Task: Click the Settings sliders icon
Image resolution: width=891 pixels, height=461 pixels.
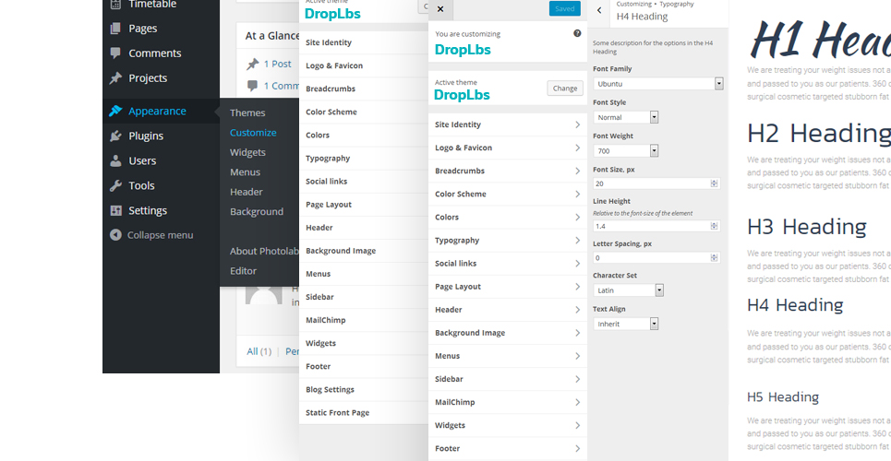Action: (115, 210)
